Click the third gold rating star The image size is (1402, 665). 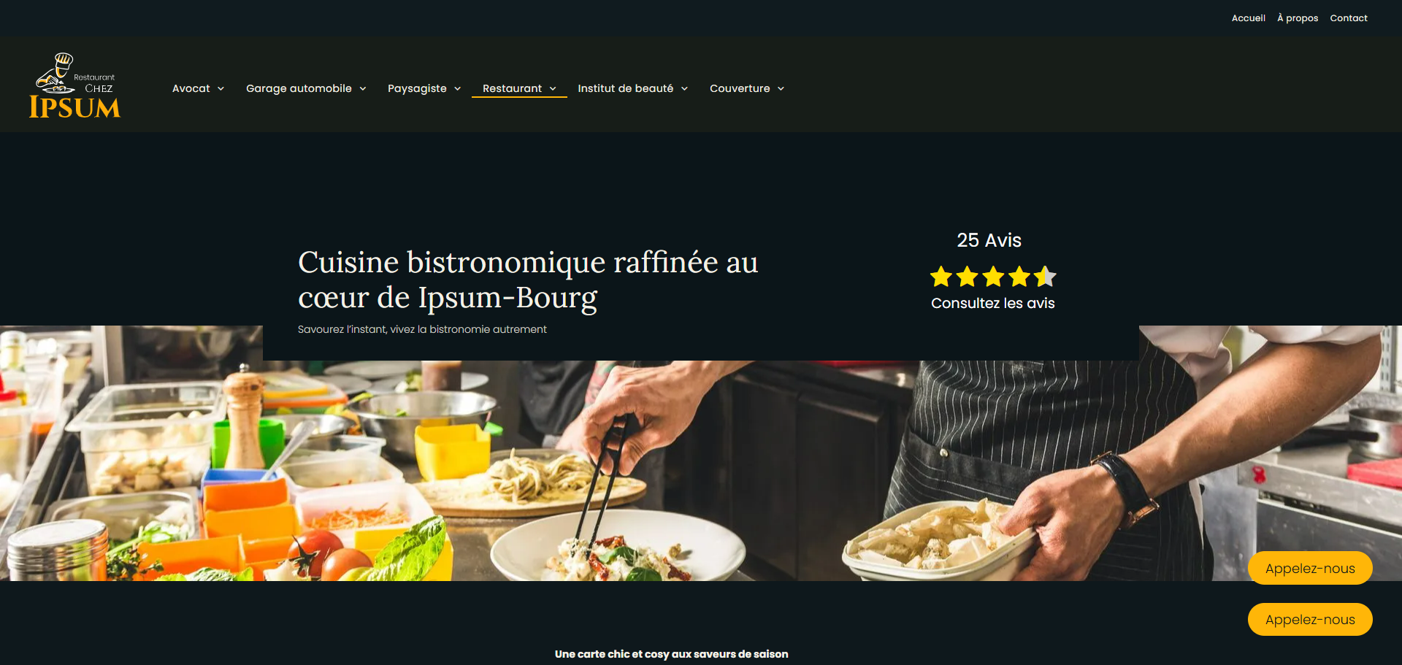(993, 277)
